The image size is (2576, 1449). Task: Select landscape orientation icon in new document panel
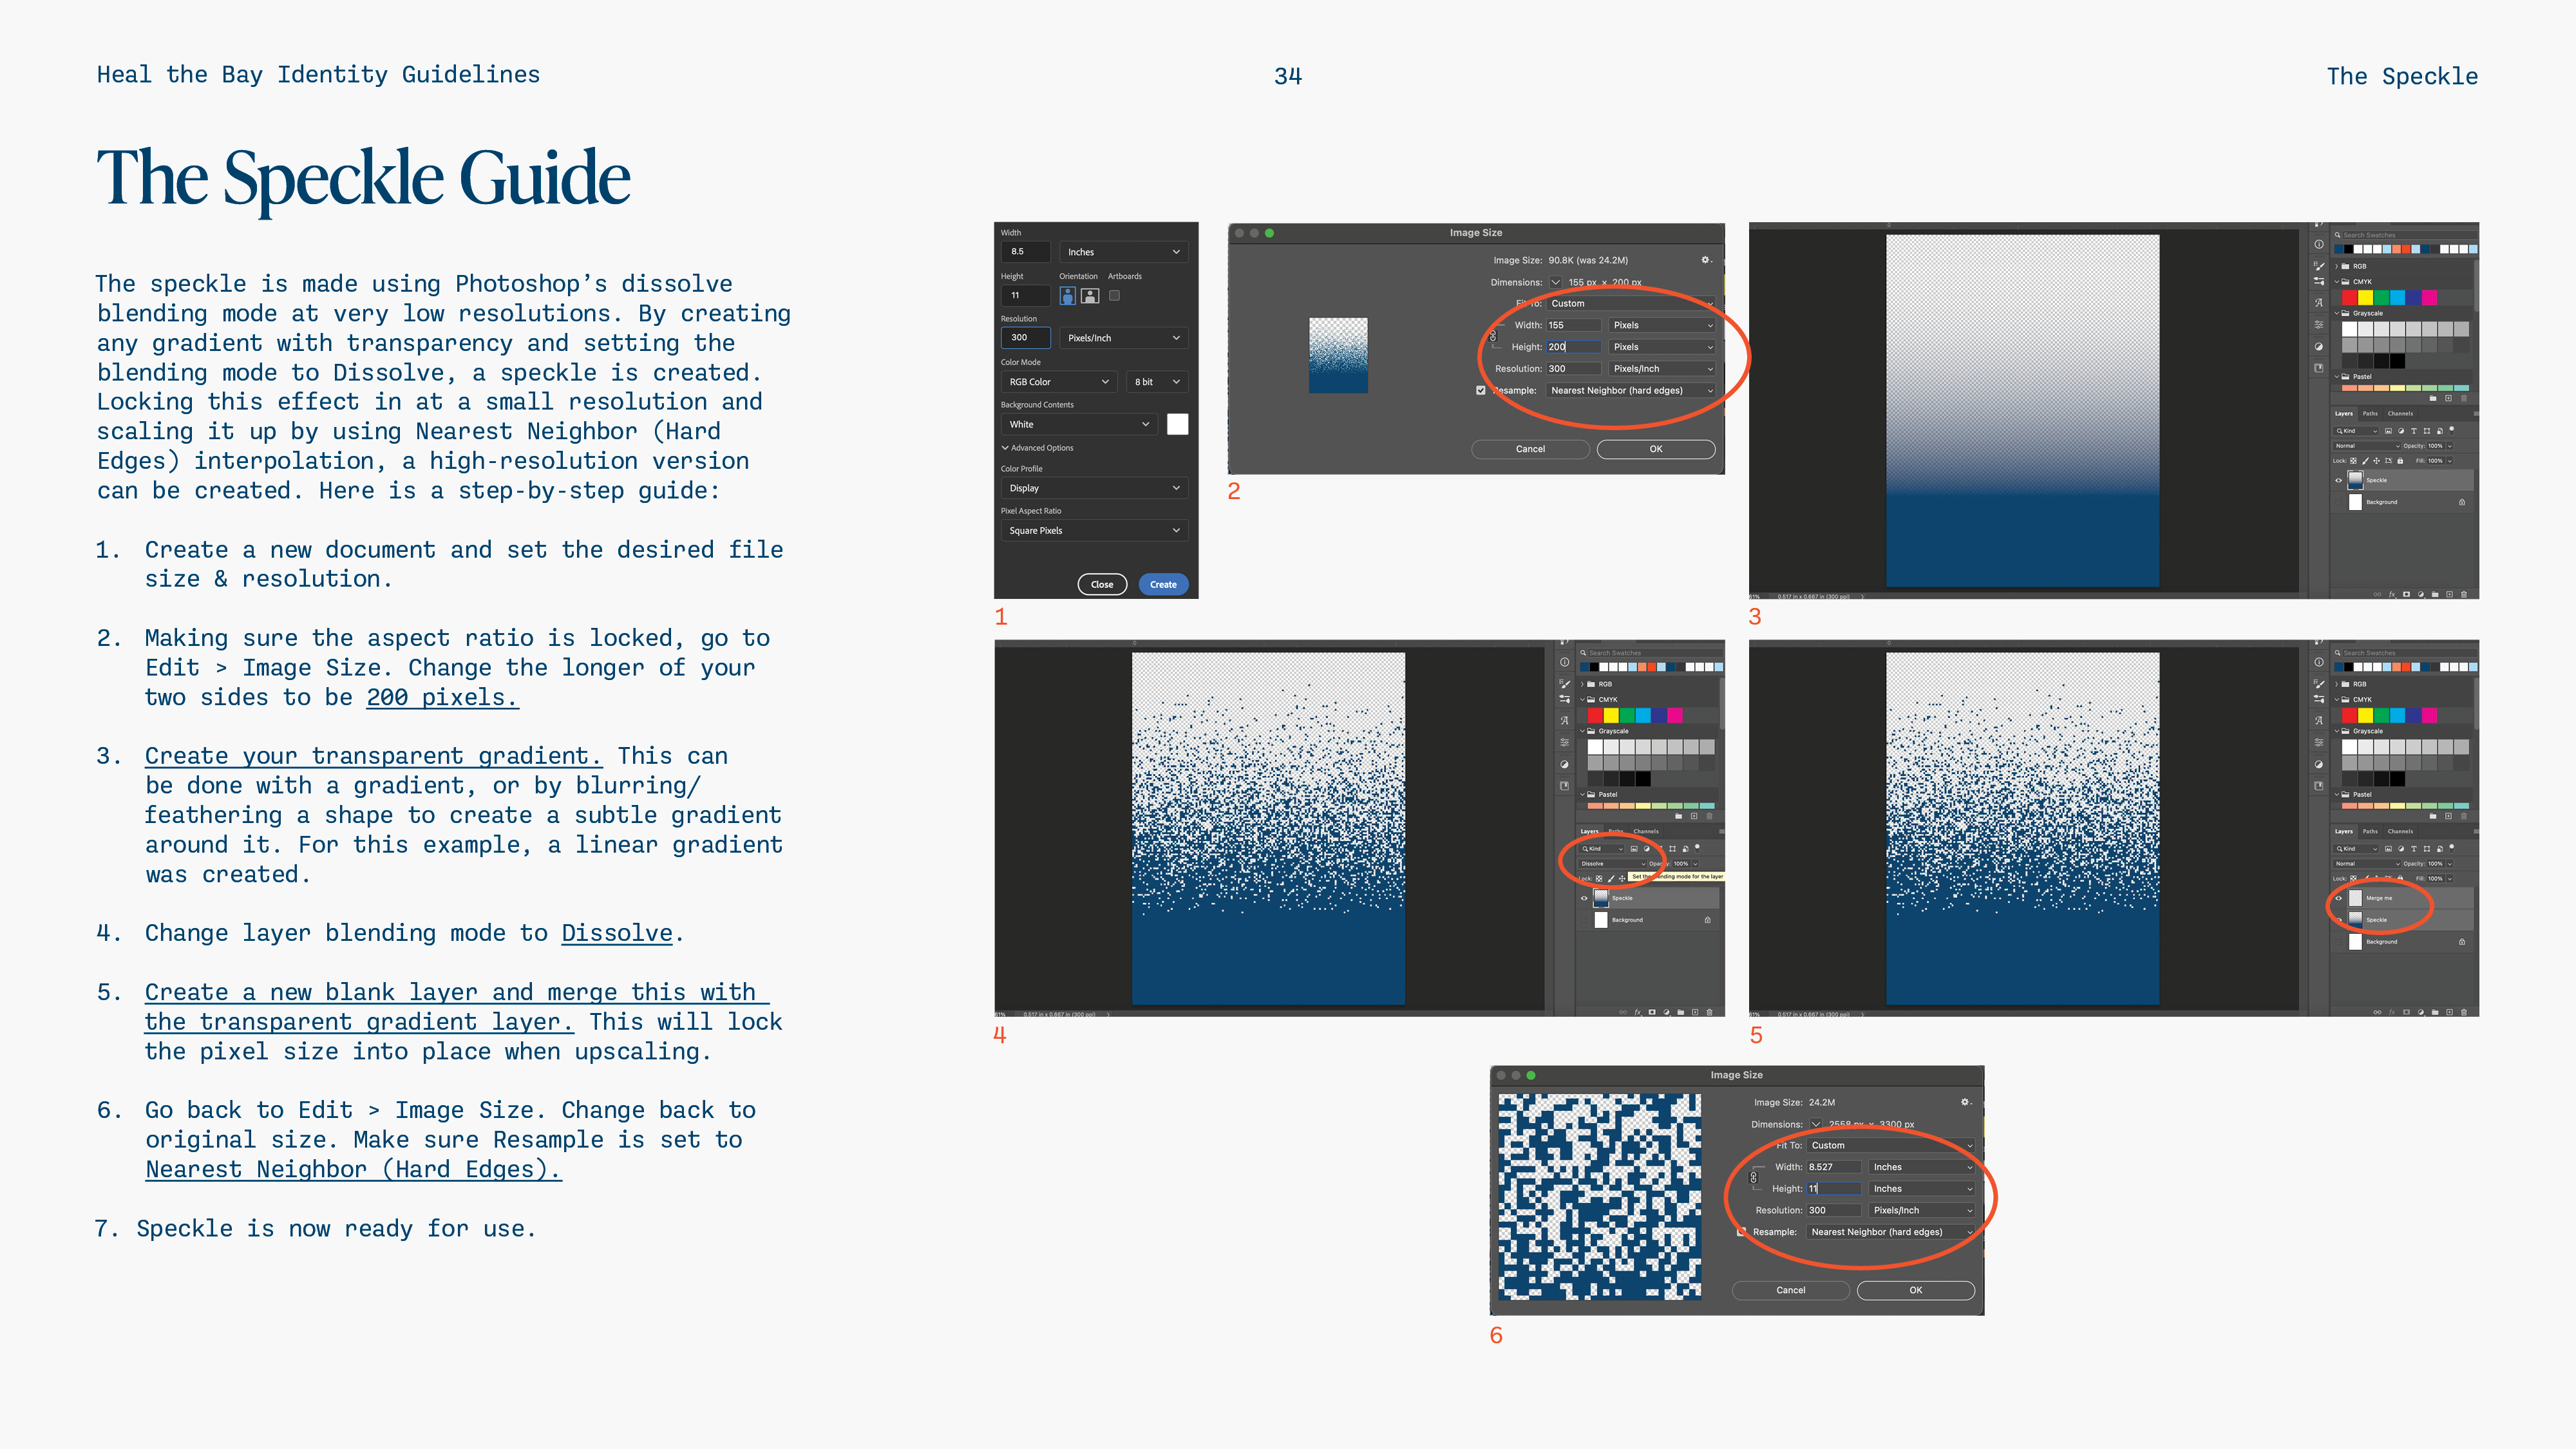click(x=1090, y=296)
